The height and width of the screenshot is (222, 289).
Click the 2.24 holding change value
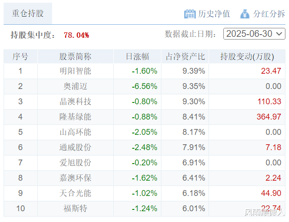[273, 178]
